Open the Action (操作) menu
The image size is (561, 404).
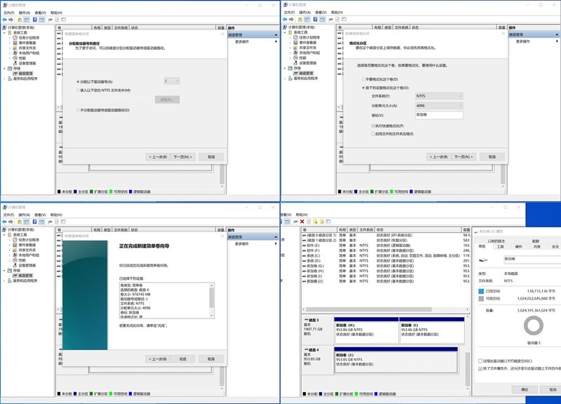coord(25,13)
